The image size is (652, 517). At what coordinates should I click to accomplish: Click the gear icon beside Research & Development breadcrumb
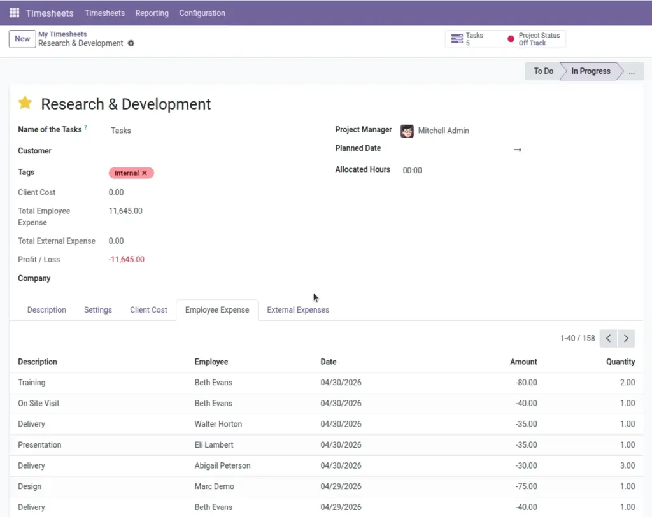(x=131, y=43)
